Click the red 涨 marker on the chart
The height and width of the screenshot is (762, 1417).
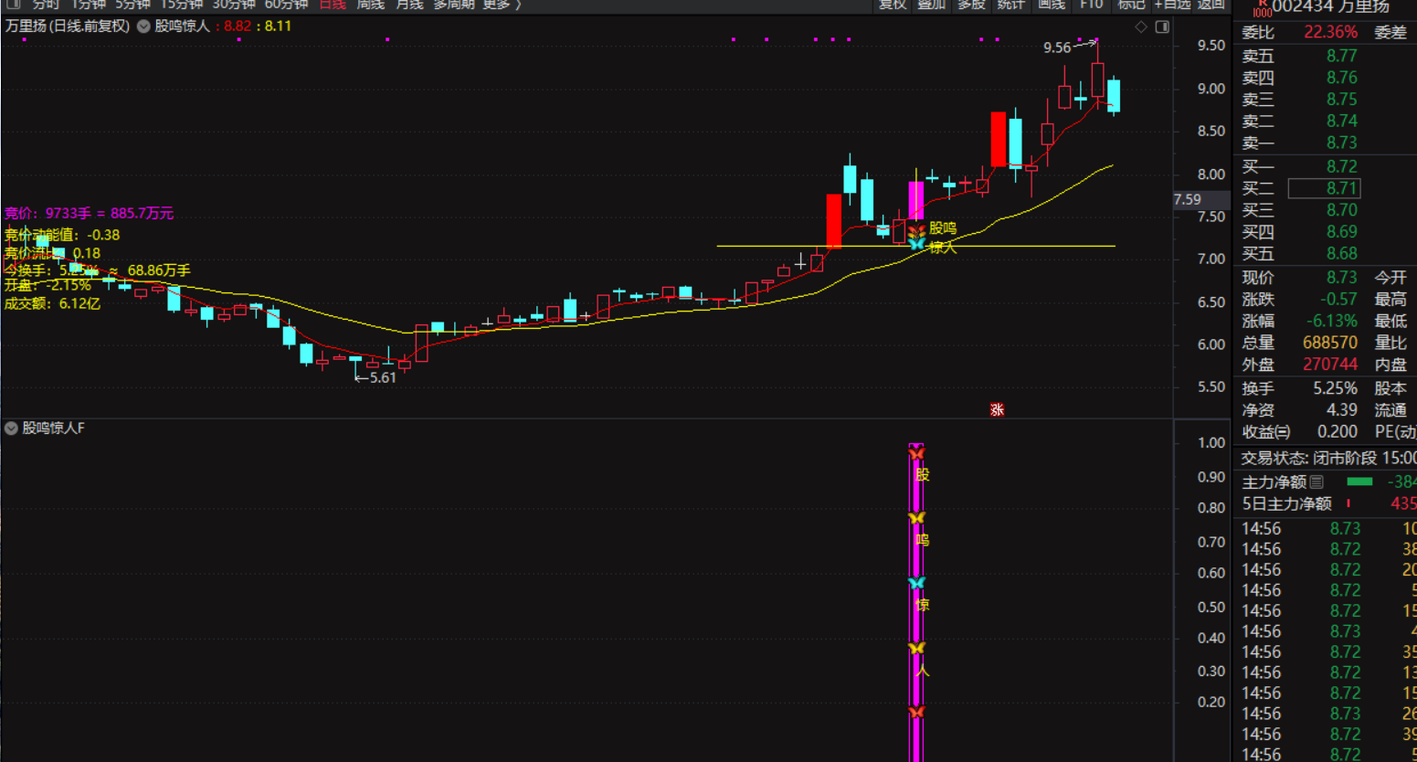(x=997, y=409)
